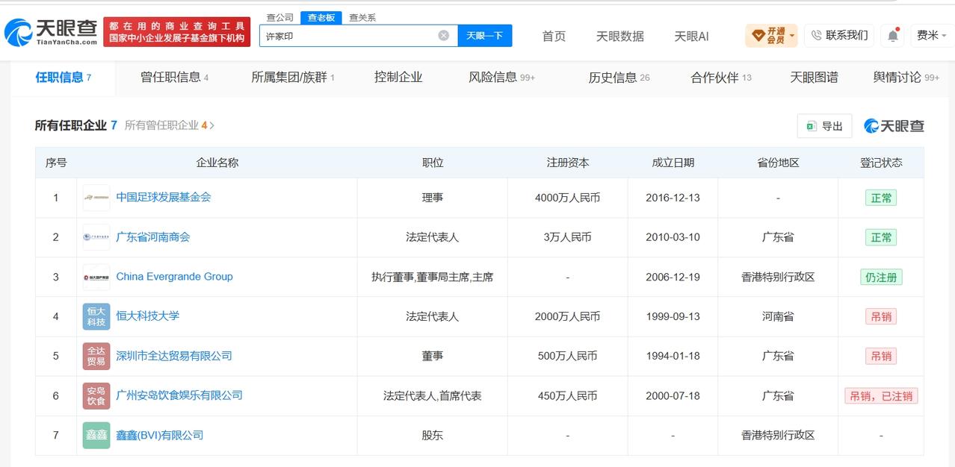Select the 2006-12-19 founding date cell
Image resolution: width=955 pixels, height=467 pixels.
673,277
